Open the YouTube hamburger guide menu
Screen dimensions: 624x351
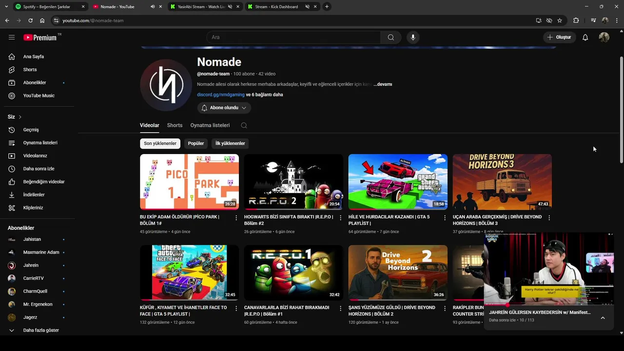point(12,37)
